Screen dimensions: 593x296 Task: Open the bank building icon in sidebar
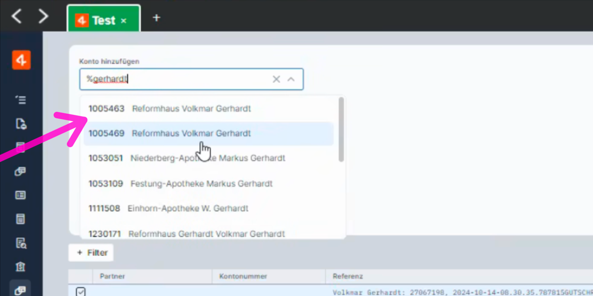click(20, 267)
